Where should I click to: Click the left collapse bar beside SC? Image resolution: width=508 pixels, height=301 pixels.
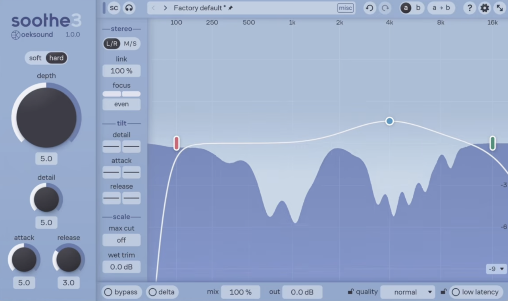pos(104,8)
